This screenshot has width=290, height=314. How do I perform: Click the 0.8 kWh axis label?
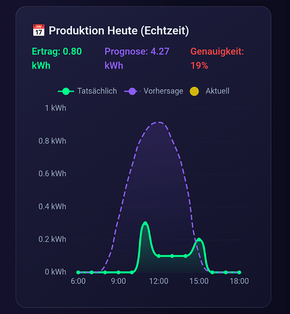52,141
